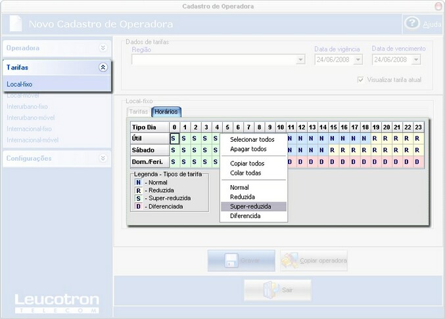
Task: Choose Copiar todos in context menu
Action: click(247, 163)
